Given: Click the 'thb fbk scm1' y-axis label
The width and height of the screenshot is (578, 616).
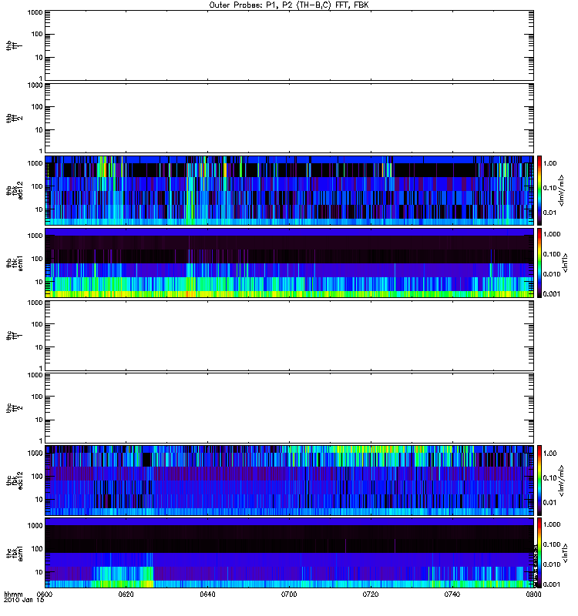Looking at the screenshot, I should pyautogui.click(x=15, y=263).
